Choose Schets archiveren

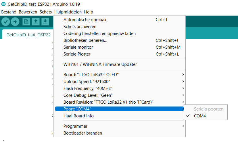click(x=120, y=26)
